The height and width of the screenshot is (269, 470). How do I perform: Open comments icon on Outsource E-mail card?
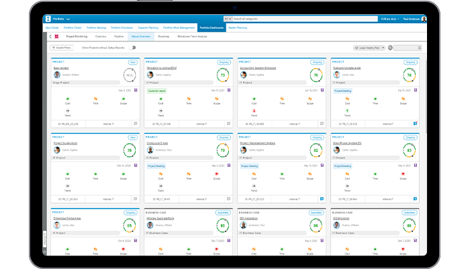[228, 199]
